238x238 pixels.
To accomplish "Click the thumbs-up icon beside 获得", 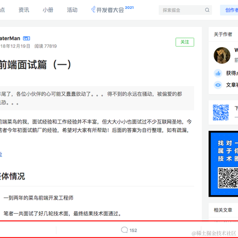I will pos(218,73).
